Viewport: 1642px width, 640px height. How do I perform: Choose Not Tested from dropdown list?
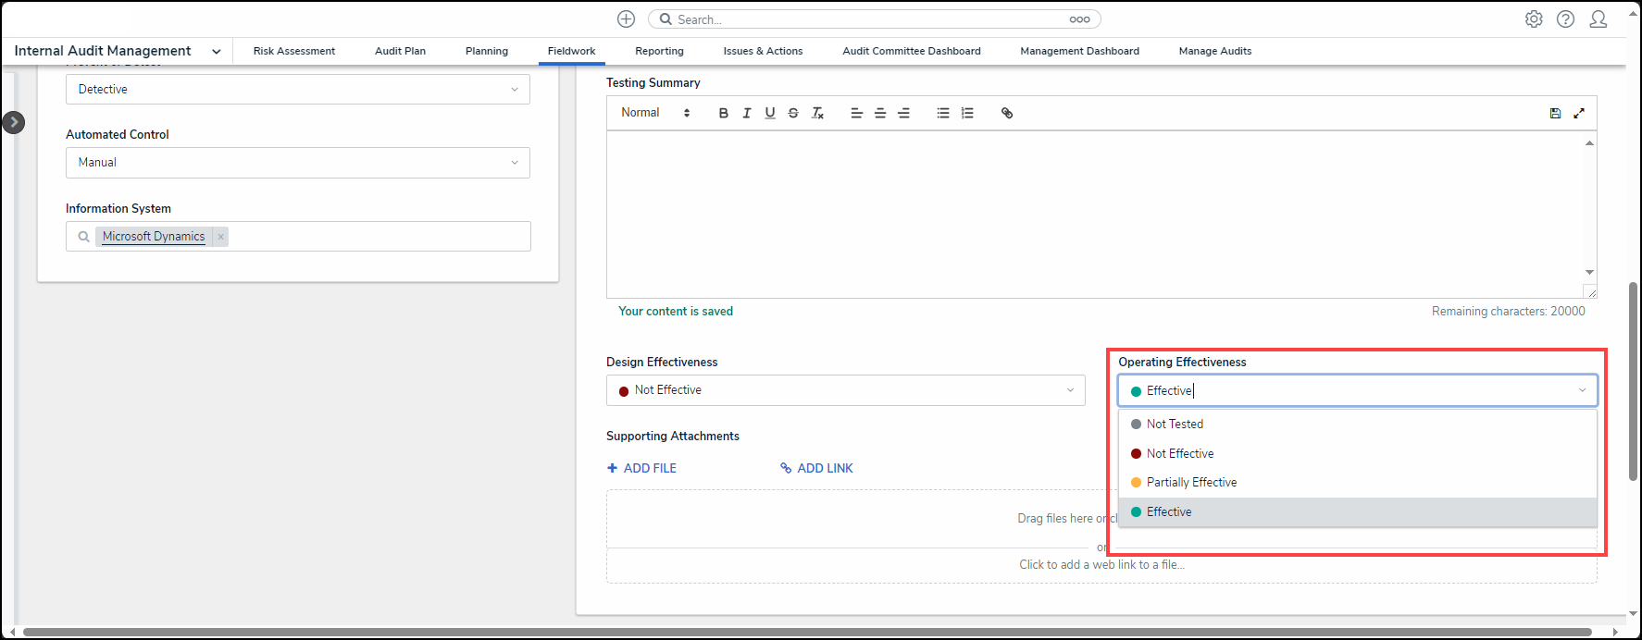(1175, 424)
